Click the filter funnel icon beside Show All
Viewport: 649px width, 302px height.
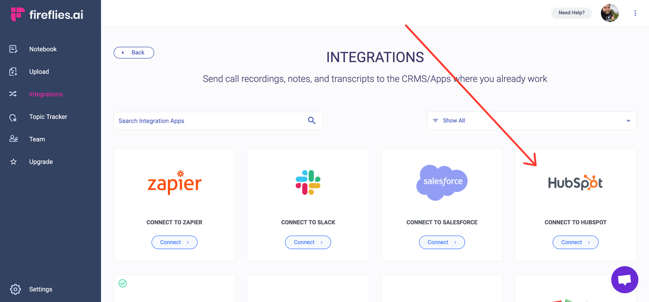coord(435,120)
